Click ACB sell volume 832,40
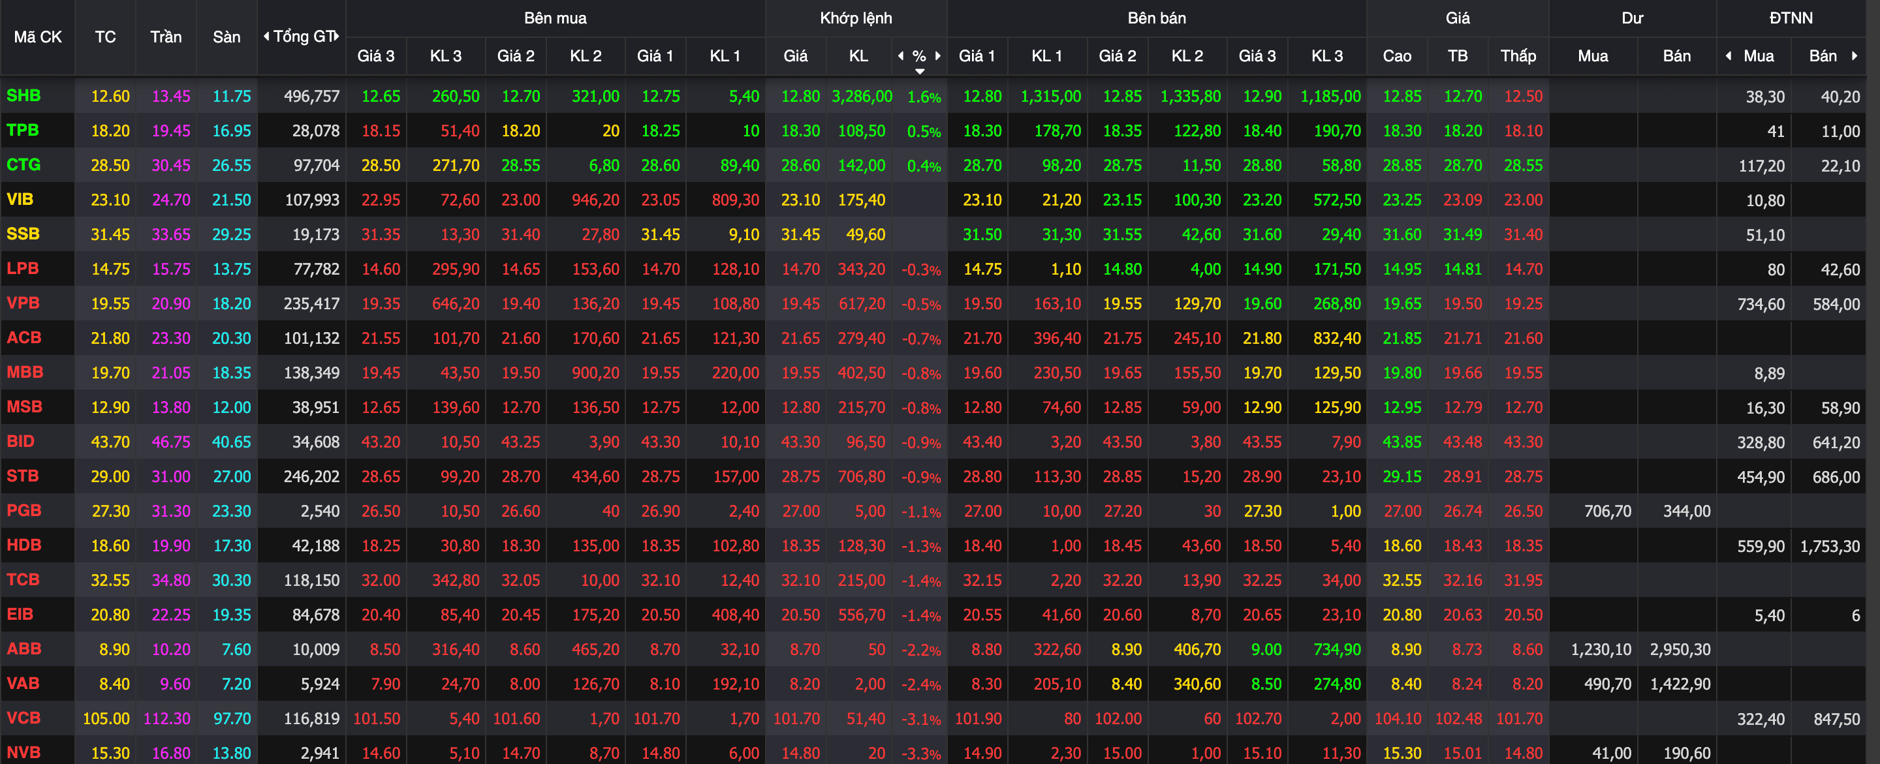The image size is (1880, 764). (1337, 339)
